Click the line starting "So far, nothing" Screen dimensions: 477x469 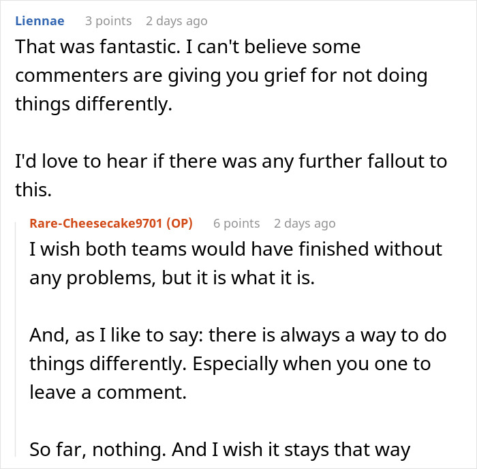tap(220, 450)
